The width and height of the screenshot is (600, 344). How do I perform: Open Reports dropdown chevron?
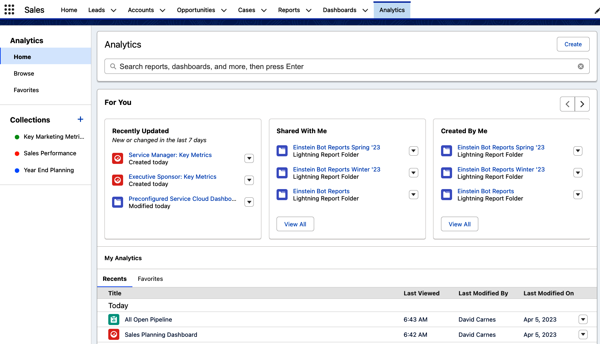309,10
